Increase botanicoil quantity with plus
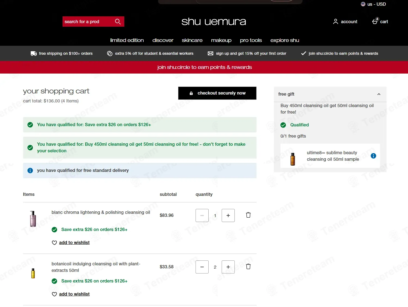This screenshot has width=408, height=307. coord(228,267)
